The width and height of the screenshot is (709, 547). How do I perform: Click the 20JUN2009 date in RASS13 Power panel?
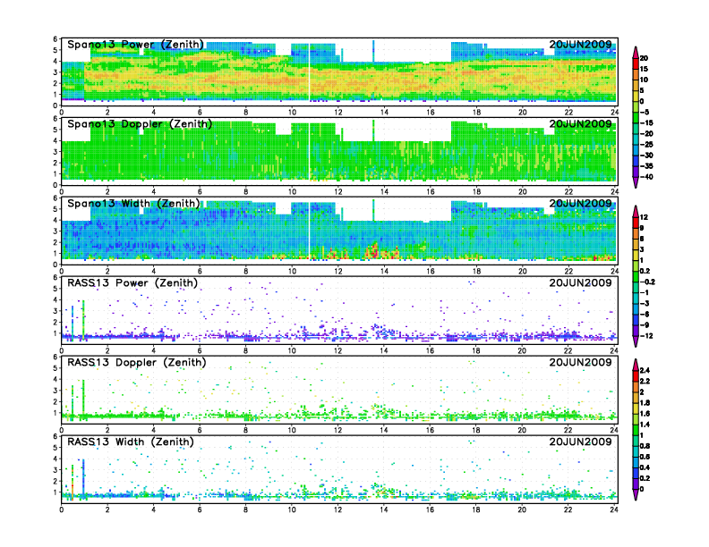(x=580, y=283)
